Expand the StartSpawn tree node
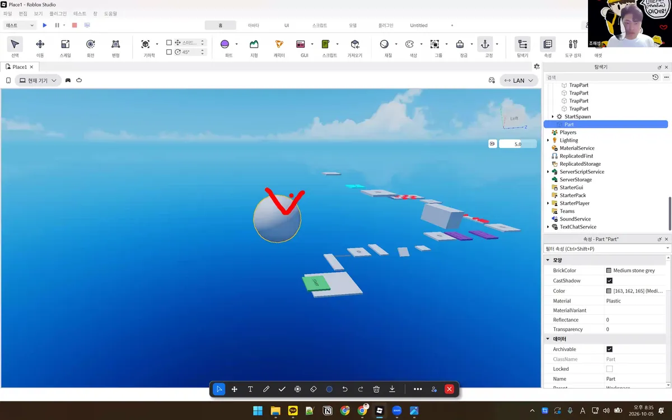The width and height of the screenshot is (672, 420). pos(553,116)
